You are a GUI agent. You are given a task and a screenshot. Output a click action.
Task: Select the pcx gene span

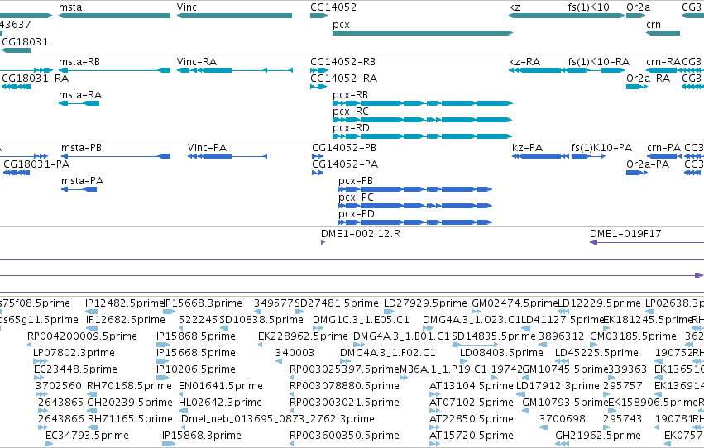click(423, 33)
